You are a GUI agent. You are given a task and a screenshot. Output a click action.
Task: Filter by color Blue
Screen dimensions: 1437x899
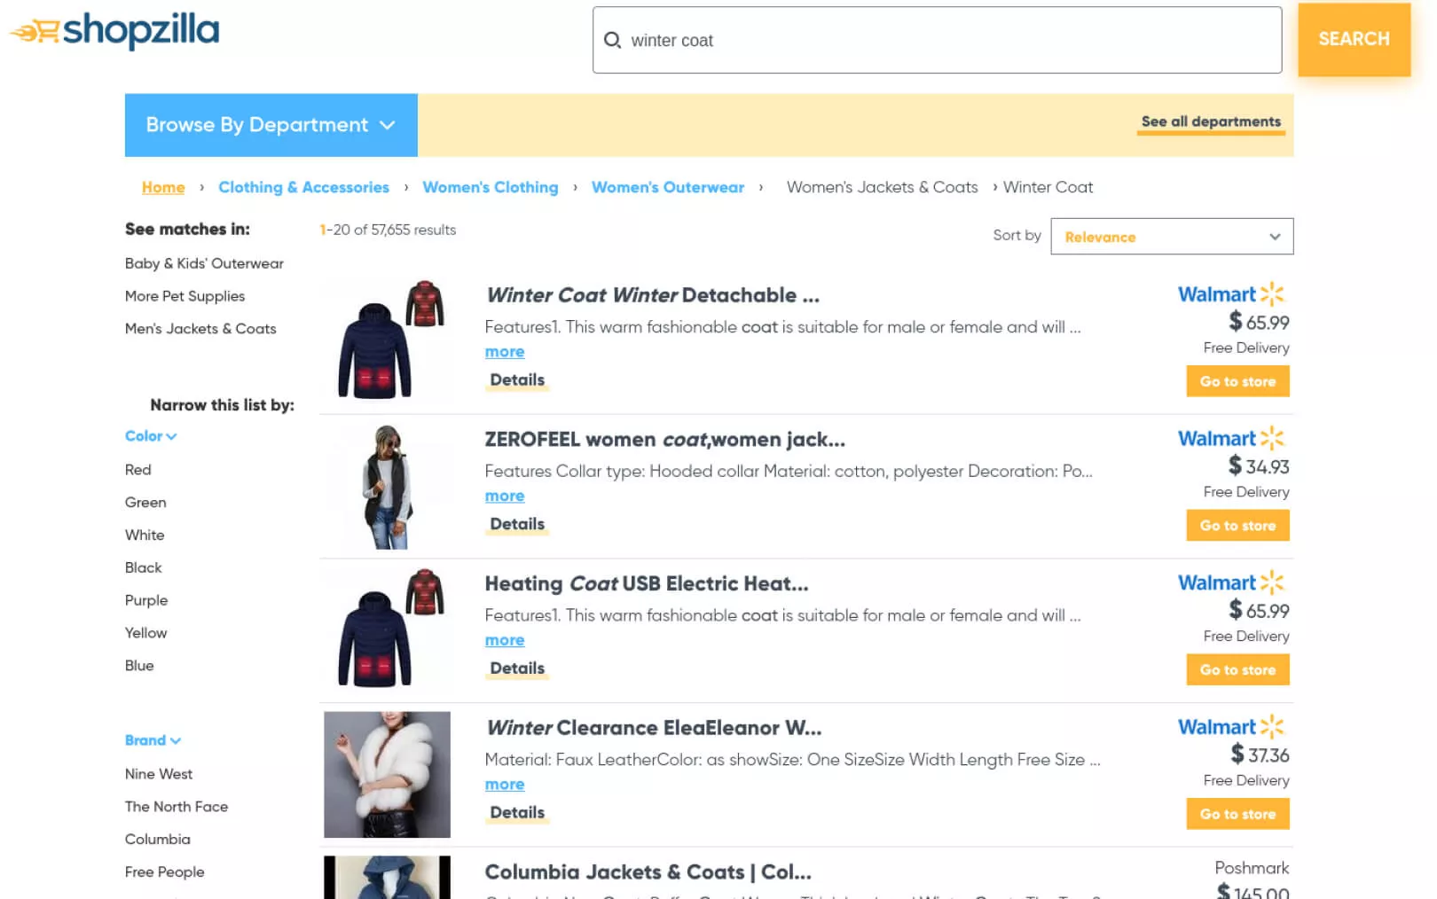coord(139,666)
